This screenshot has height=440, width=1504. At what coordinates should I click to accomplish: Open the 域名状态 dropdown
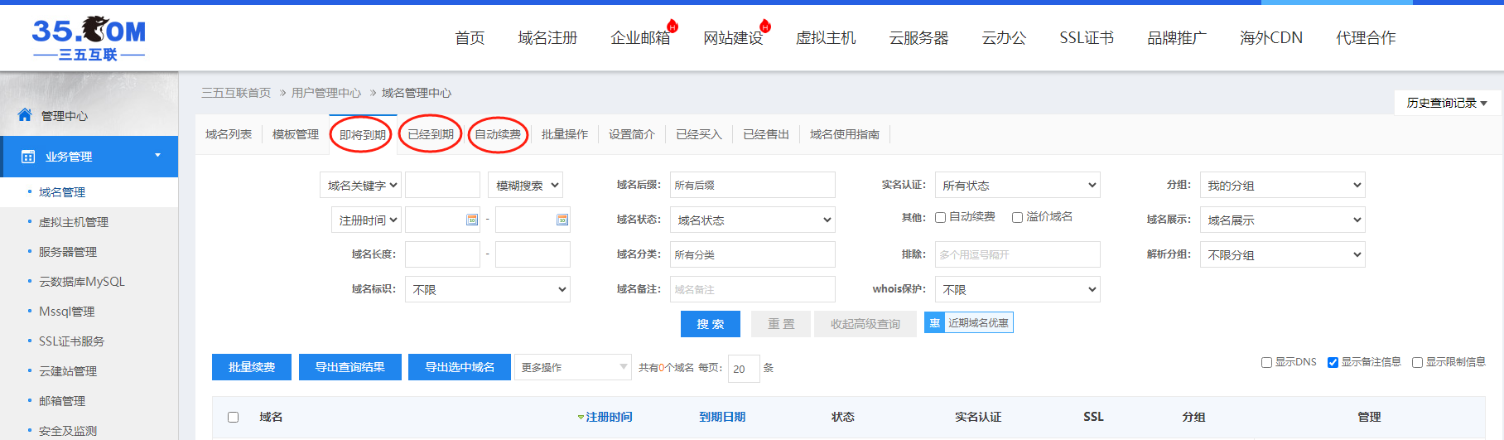[x=752, y=220]
